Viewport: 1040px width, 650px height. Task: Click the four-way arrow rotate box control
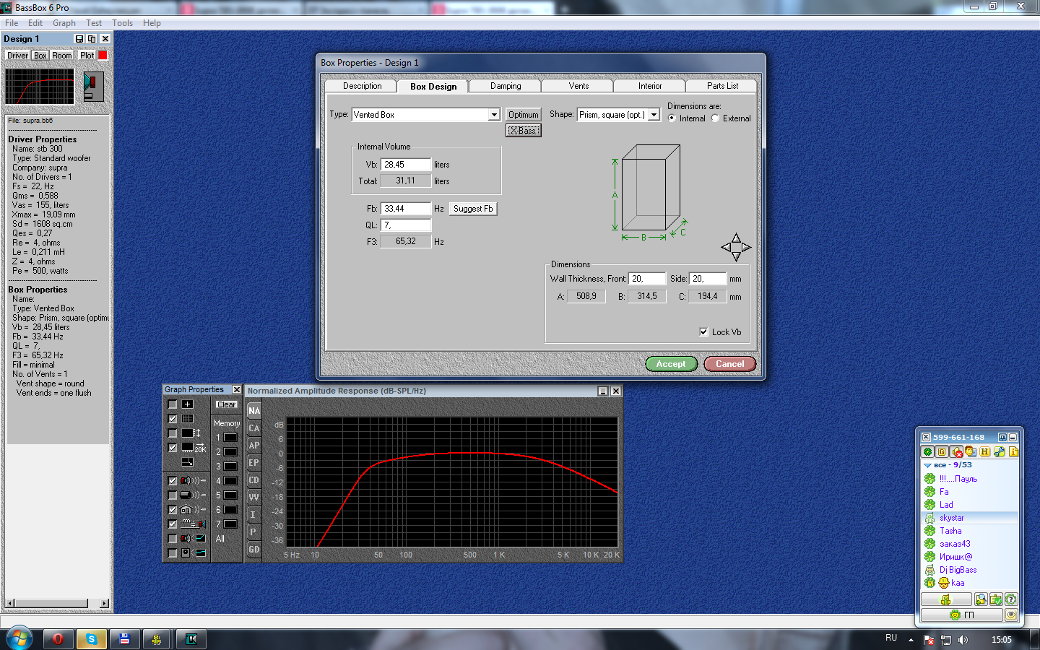(736, 247)
